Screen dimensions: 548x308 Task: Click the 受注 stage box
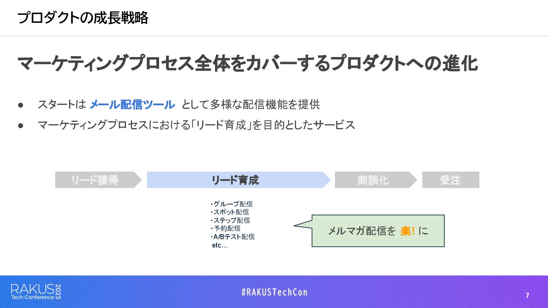(451, 180)
